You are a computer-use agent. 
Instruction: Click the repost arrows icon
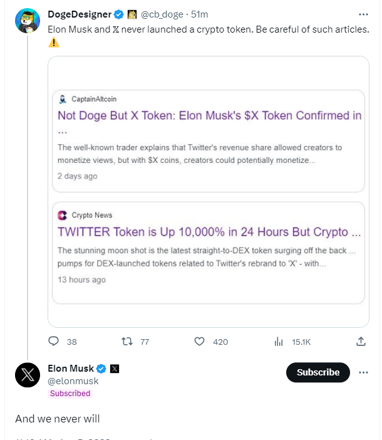click(x=126, y=342)
